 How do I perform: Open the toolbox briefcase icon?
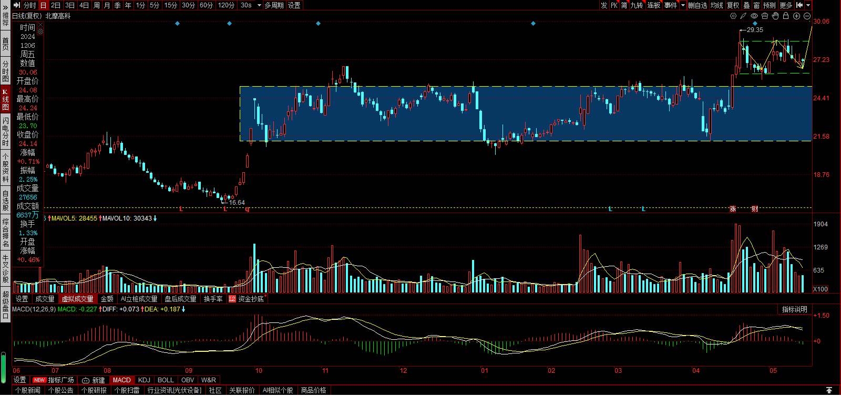coord(765,16)
